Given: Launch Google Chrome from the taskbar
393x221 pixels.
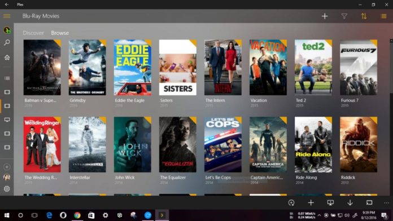Looking at the screenshot, I should pos(77,215).
